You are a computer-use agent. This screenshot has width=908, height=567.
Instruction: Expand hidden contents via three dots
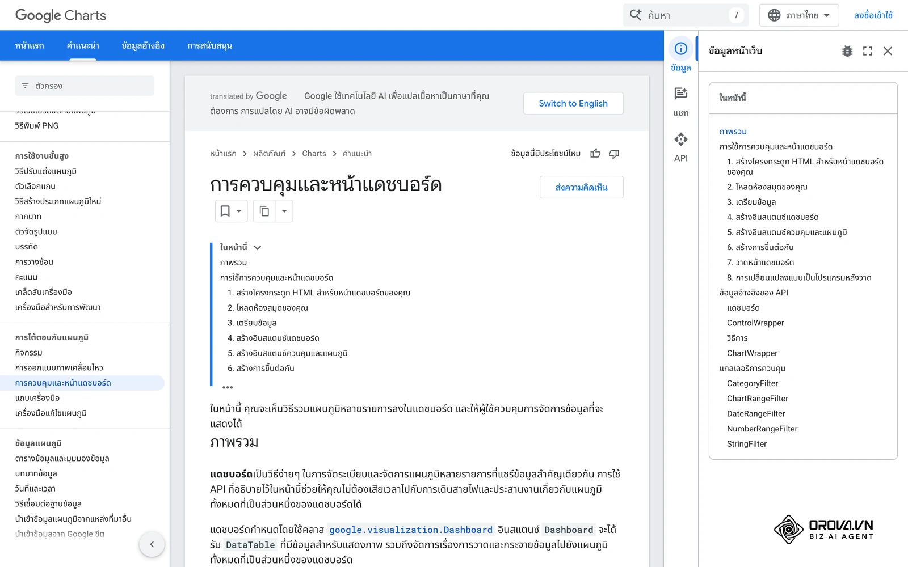pos(228,387)
